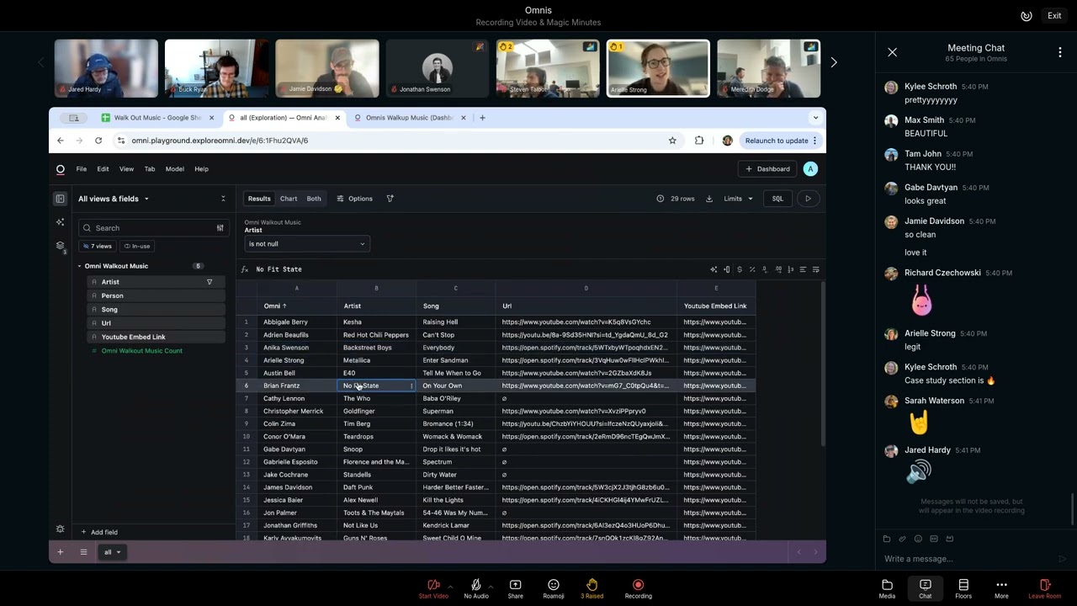Viewport: 1077px width, 606px height.
Task: Select the Person field
Action: coord(156,295)
